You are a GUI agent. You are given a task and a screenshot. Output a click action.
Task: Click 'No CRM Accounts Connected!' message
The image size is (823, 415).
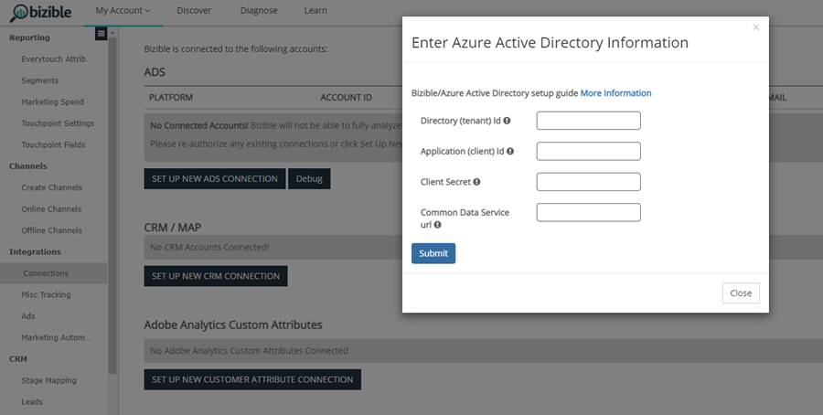(209, 247)
